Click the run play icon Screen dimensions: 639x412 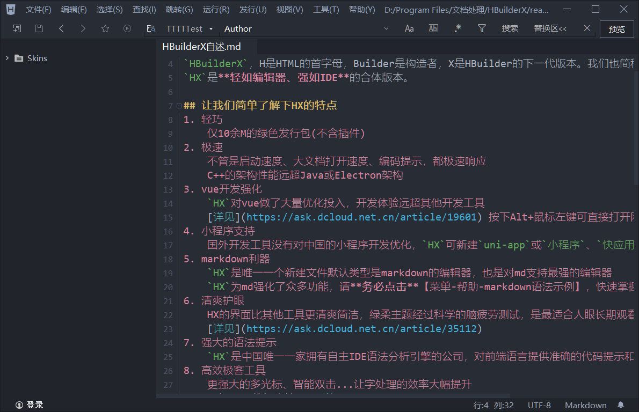coord(127,28)
